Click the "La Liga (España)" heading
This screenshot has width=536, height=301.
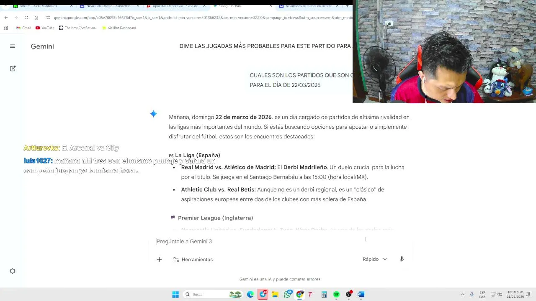[x=197, y=155]
